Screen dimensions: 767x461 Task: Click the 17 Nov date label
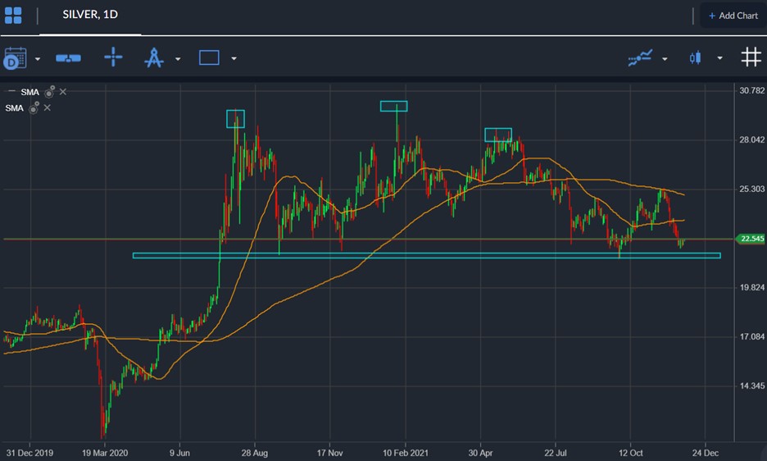pyautogui.click(x=329, y=453)
